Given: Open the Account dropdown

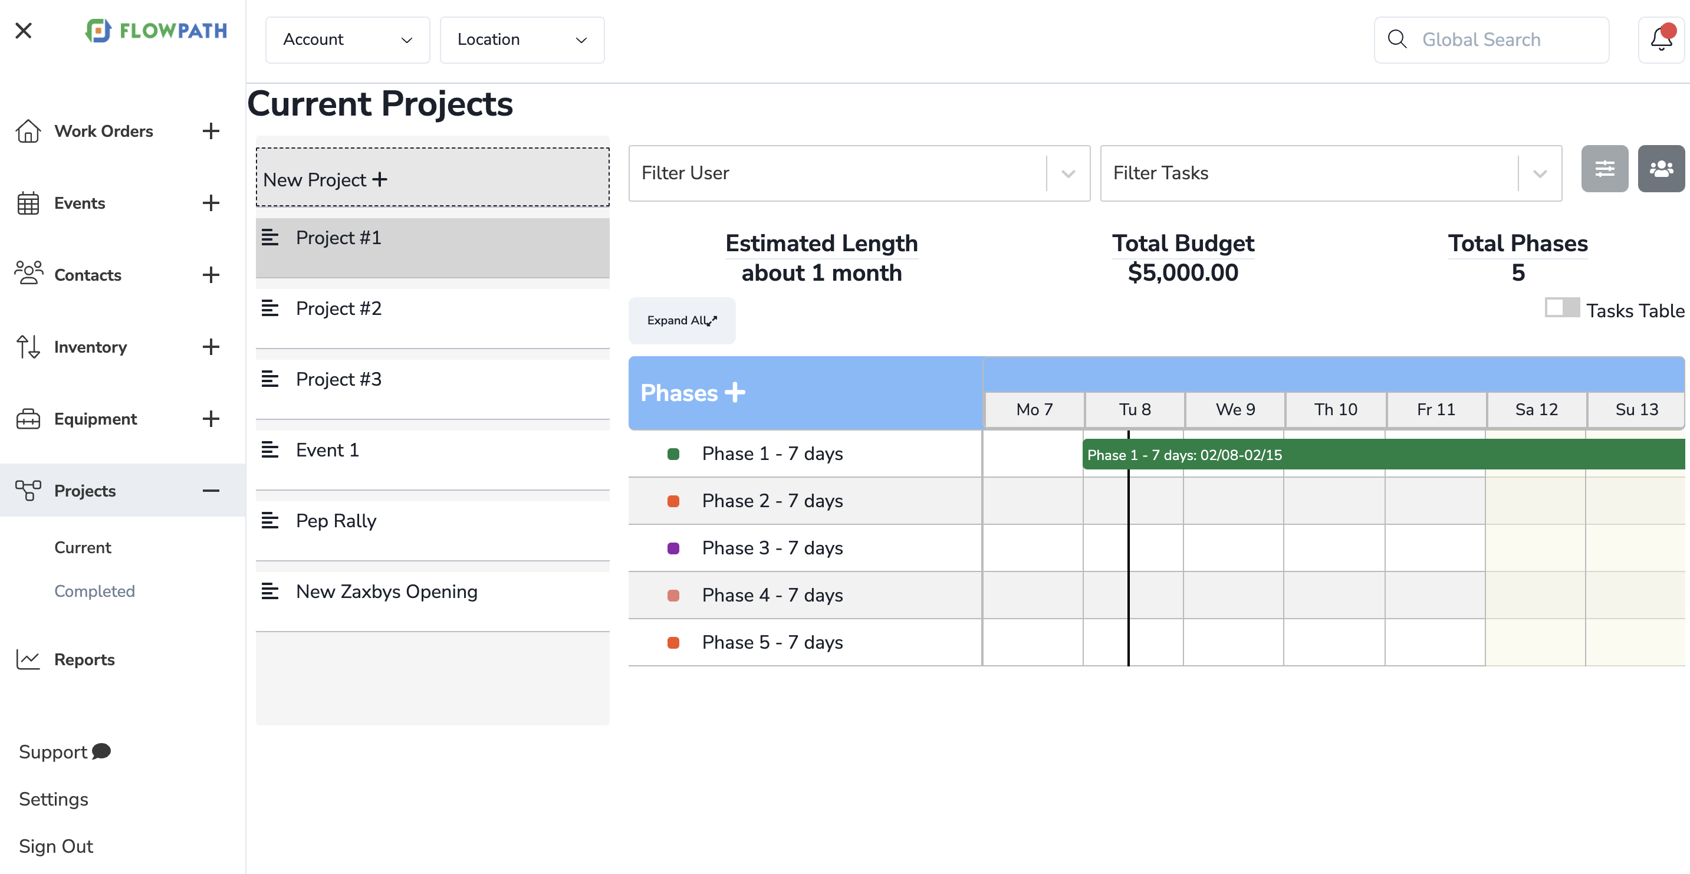Looking at the screenshot, I should 347,40.
